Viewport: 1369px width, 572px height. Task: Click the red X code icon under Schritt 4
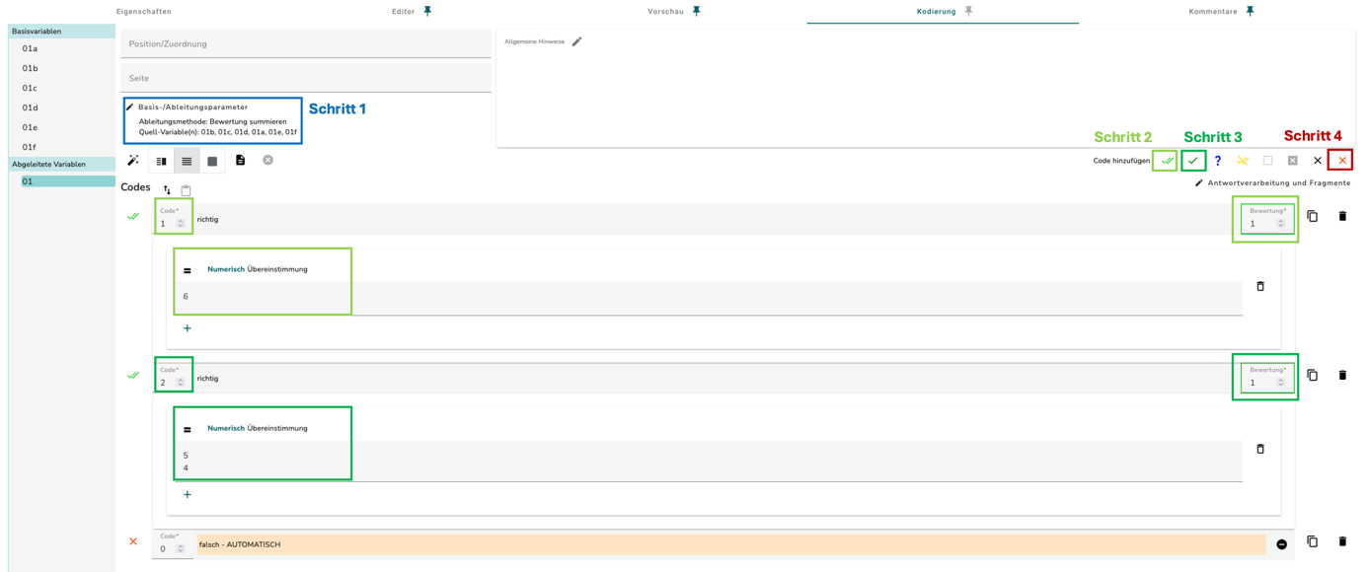1342,161
